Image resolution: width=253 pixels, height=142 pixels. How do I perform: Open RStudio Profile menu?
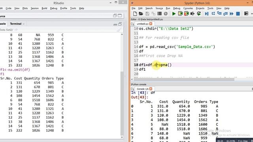64,8
